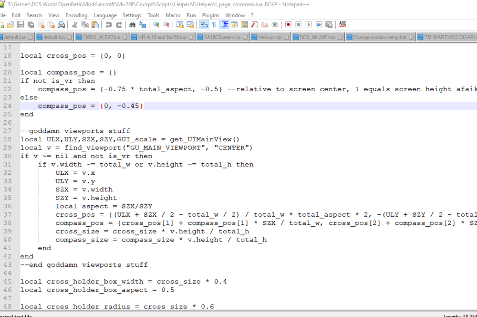Toggle file monitoring eye icon

tap(275, 25)
